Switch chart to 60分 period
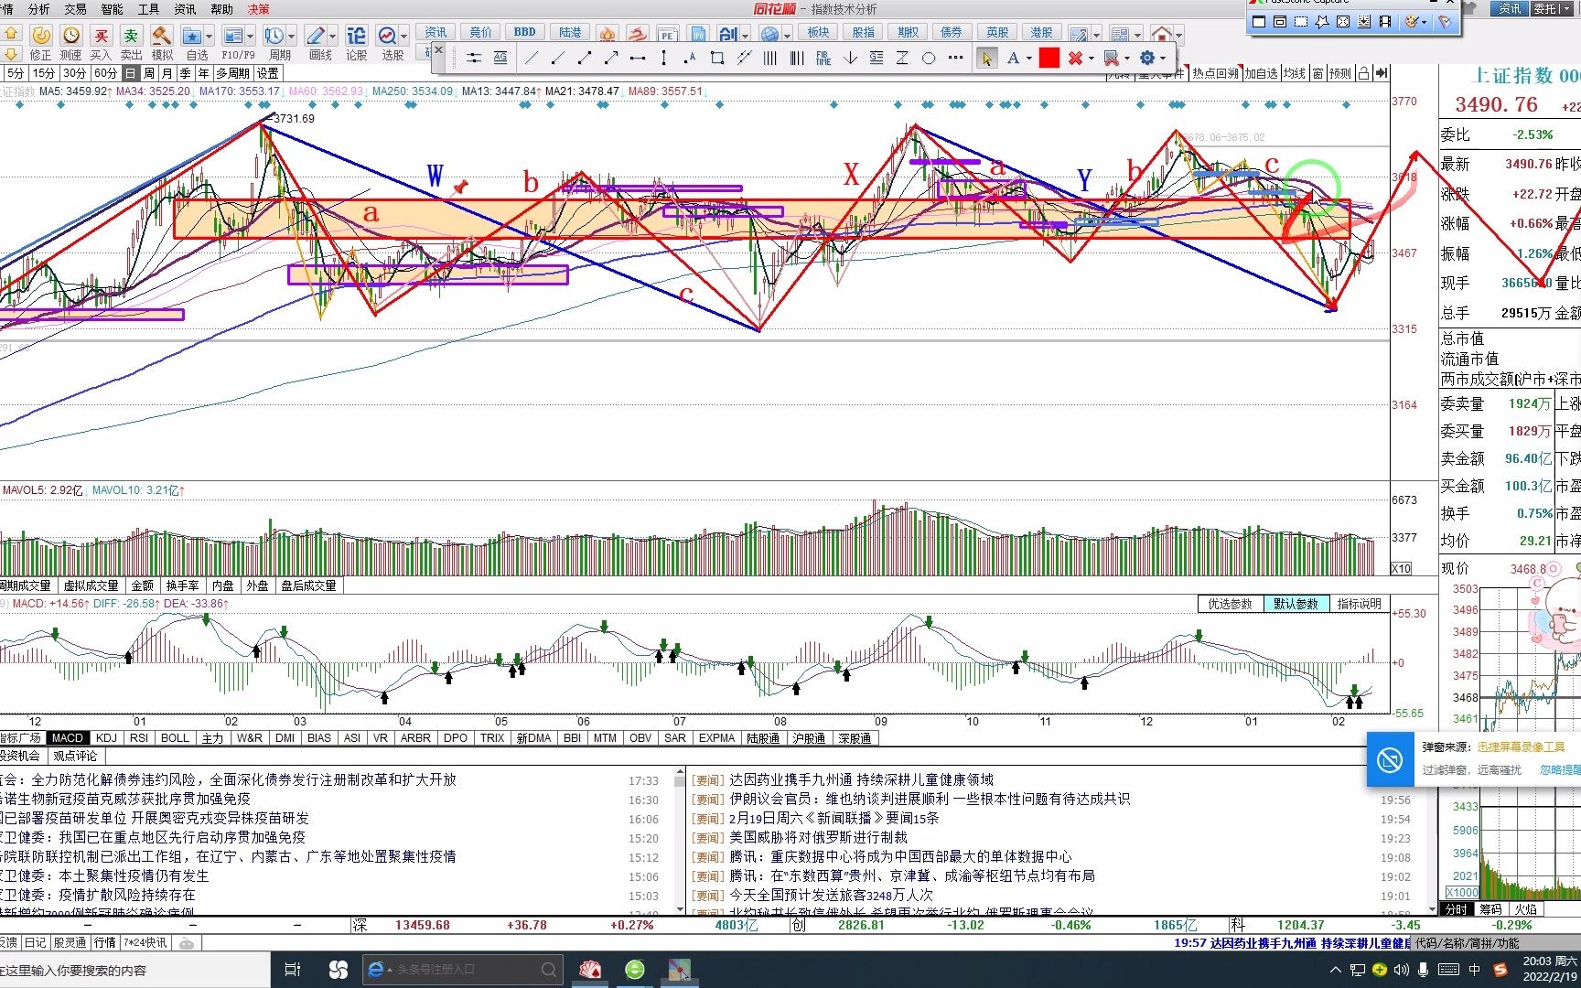Screen dimensions: 1581x988 [106, 73]
